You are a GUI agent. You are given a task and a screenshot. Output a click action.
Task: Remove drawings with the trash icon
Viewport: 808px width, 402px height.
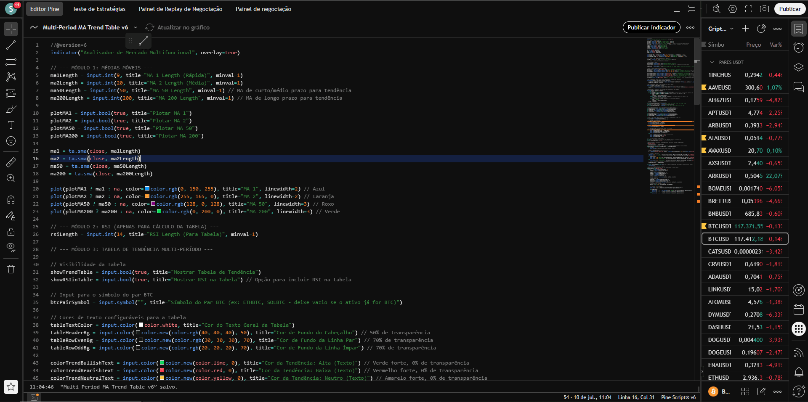(11, 269)
